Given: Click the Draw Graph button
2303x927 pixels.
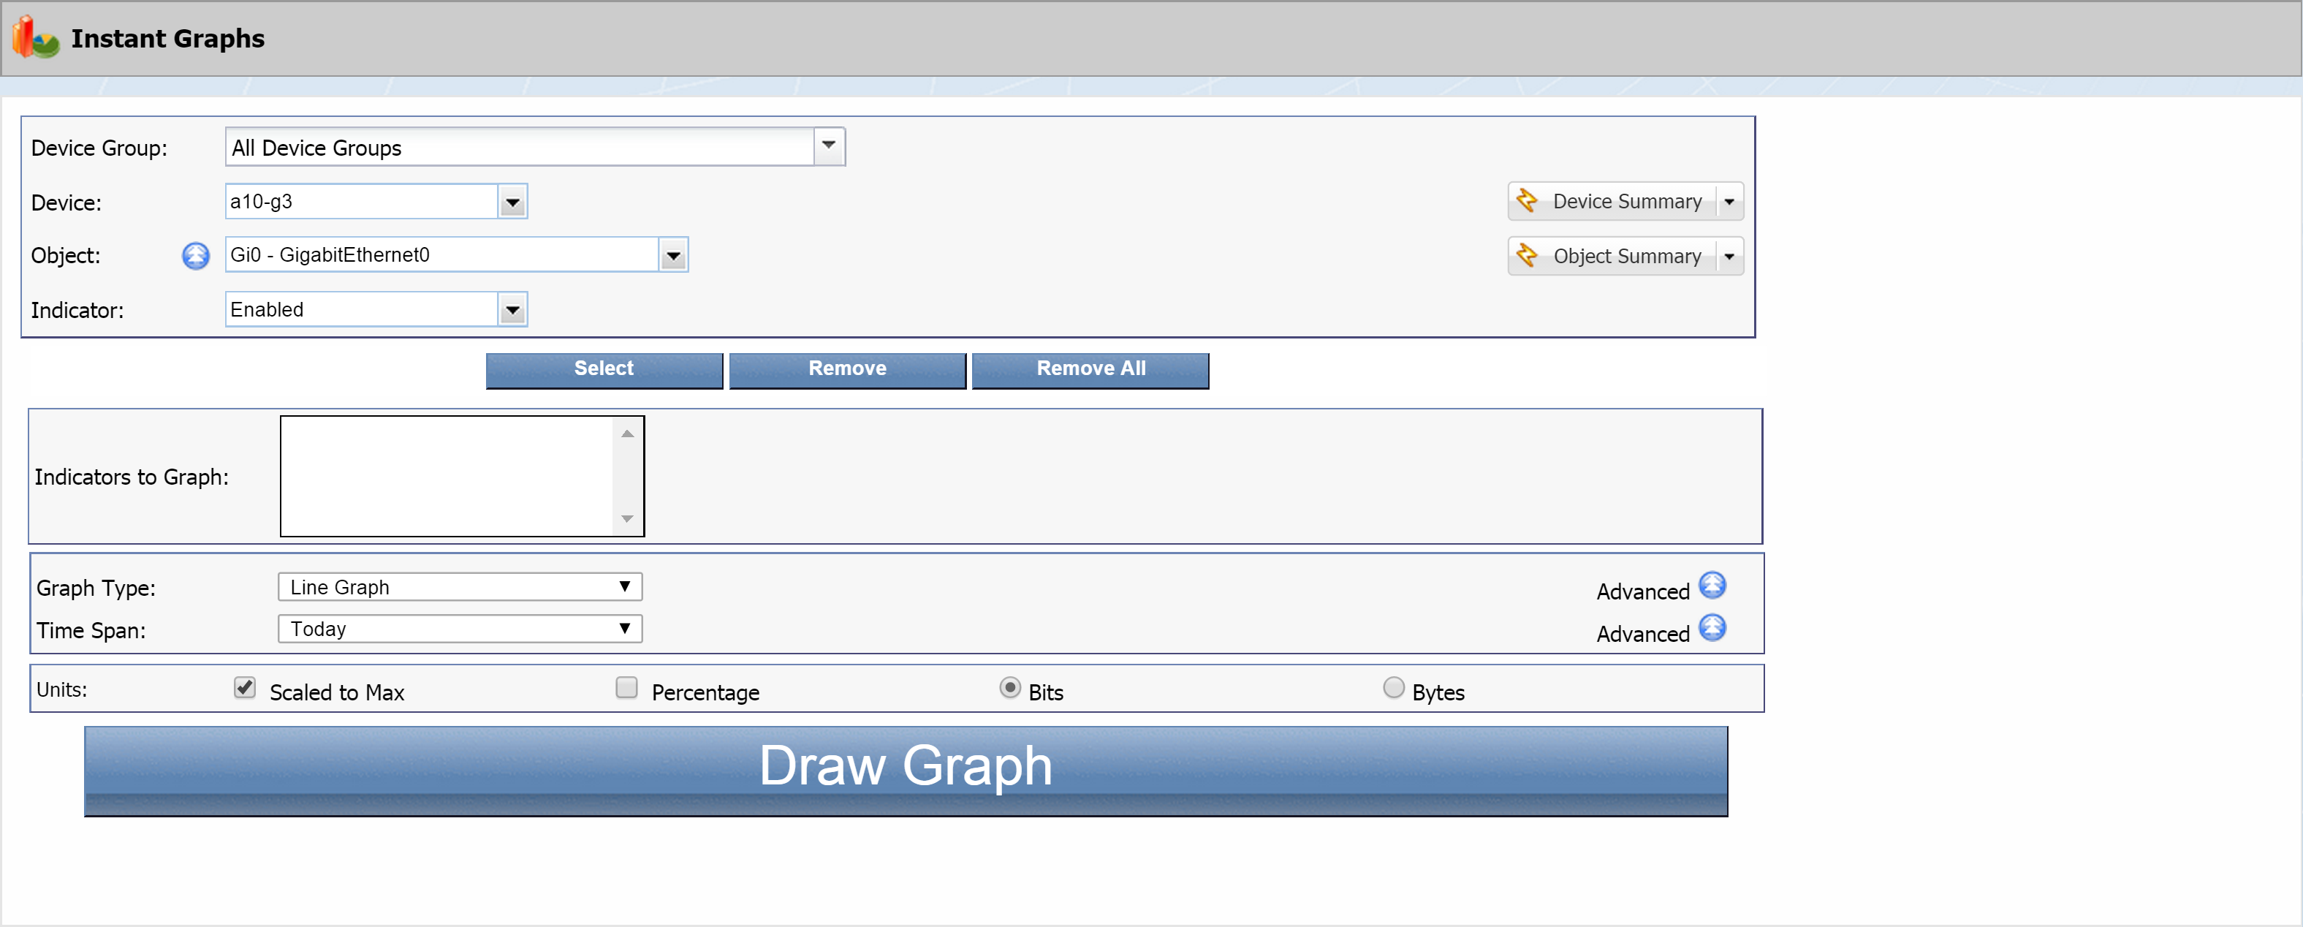Looking at the screenshot, I should (914, 767).
